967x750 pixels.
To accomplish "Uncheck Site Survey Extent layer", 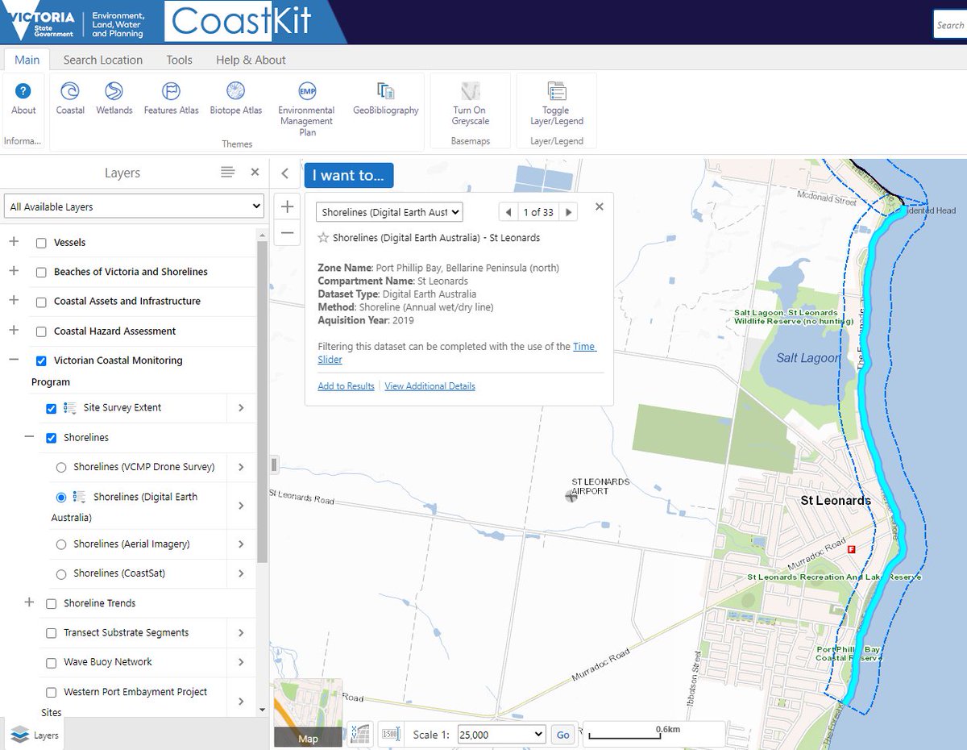I will coord(52,409).
